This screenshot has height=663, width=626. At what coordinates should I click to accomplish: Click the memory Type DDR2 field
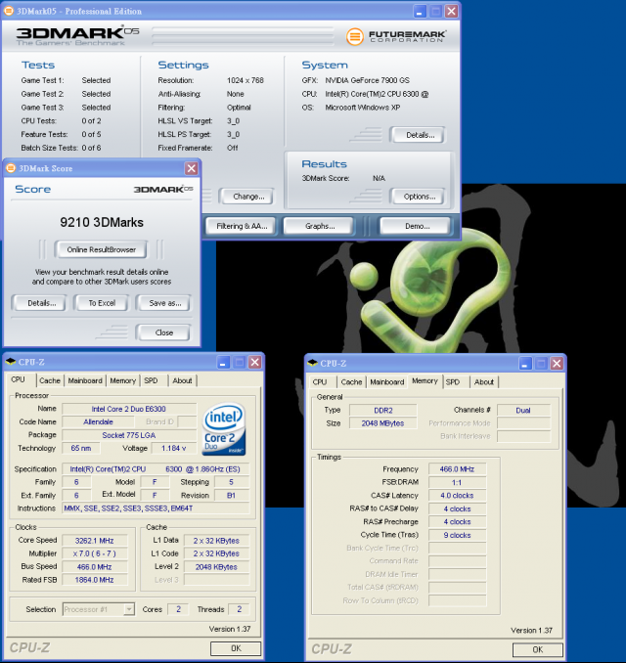coord(383,410)
